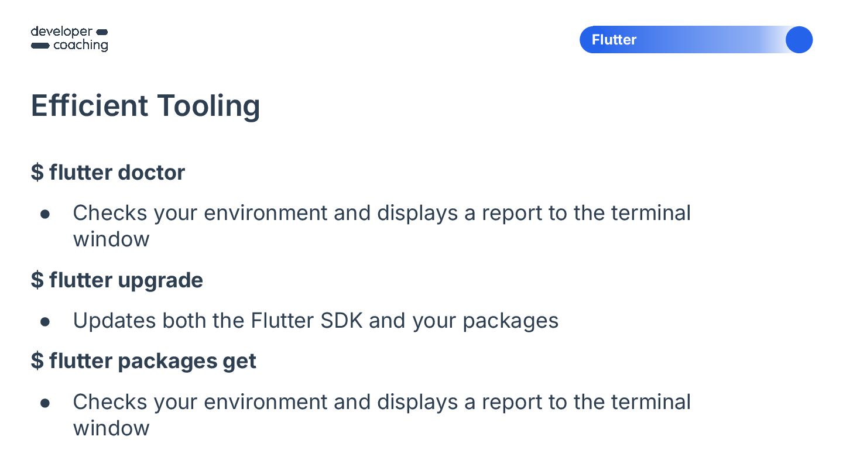
Task: Click the dark dash beside "developer"
Action: coord(101,32)
